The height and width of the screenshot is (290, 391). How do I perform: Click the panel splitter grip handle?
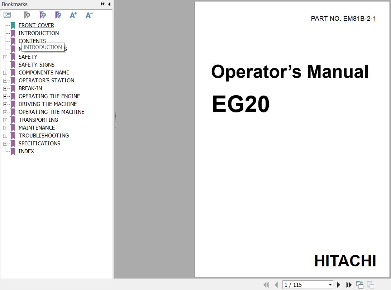[x=115, y=120]
